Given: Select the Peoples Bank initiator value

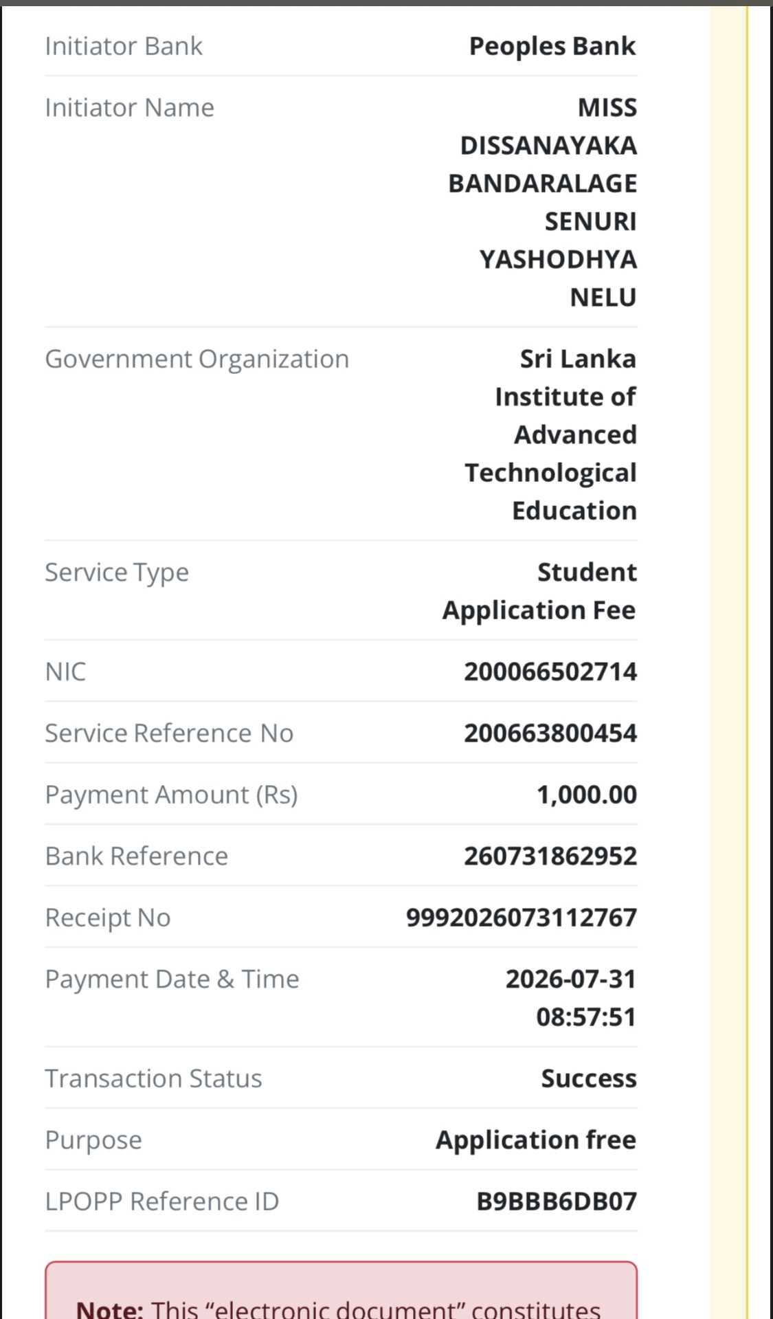Looking at the screenshot, I should coord(552,46).
